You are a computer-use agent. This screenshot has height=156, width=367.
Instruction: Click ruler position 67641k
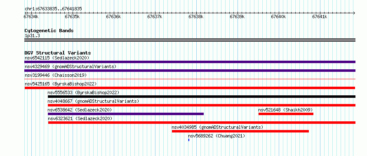pos(320,17)
